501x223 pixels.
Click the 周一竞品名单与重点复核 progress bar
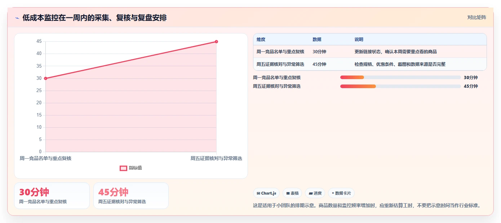point(400,77)
